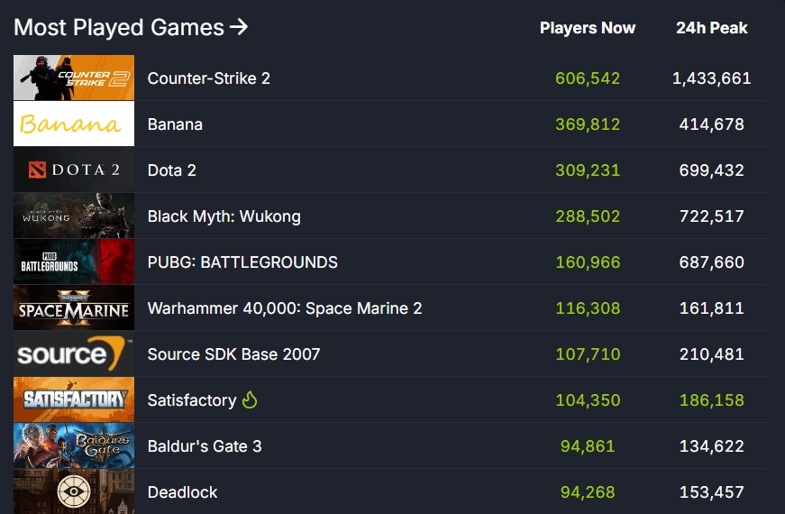Click the Banana game logo image

74,124
